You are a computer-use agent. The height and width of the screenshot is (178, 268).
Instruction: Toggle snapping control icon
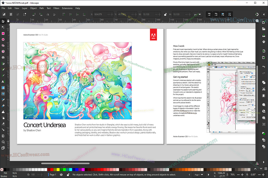[257, 14]
